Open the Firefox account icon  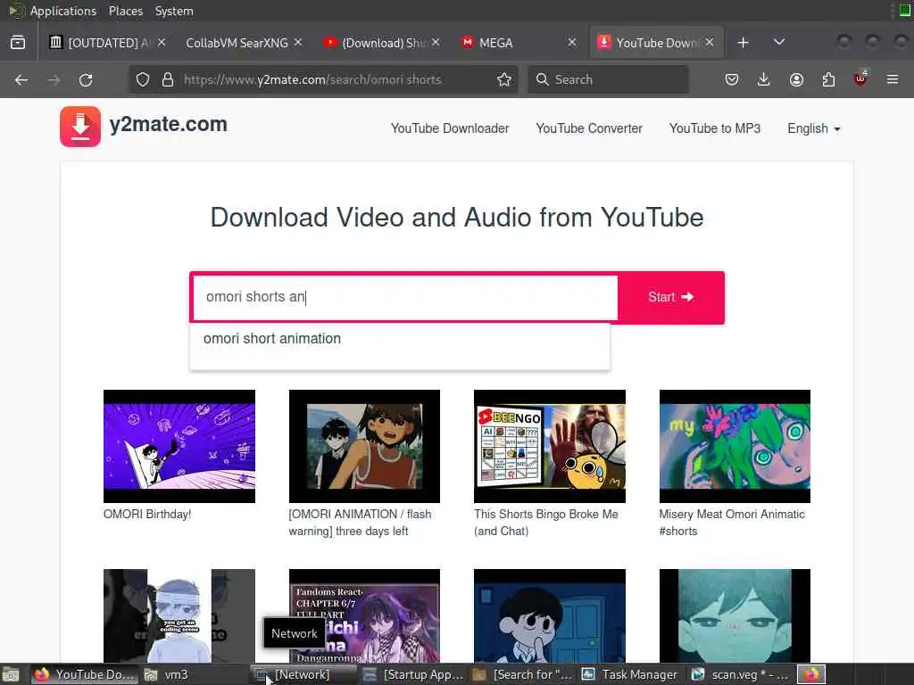tap(796, 79)
